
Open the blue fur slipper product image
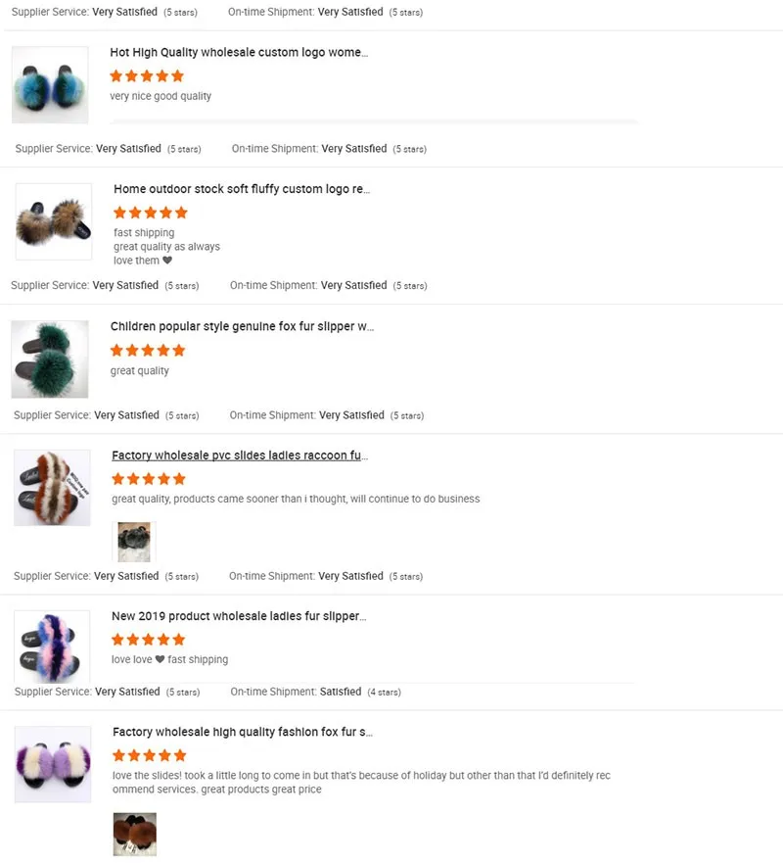point(50,85)
